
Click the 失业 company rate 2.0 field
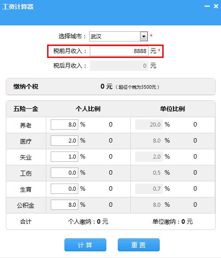pyautogui.click(x=149, y=157)
